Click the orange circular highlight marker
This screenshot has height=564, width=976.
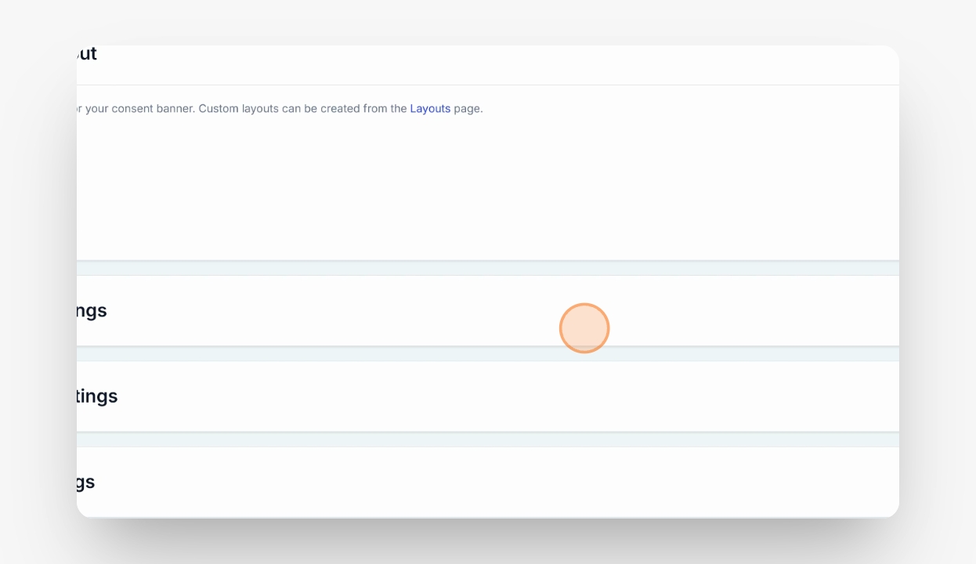tap(584, 328)
